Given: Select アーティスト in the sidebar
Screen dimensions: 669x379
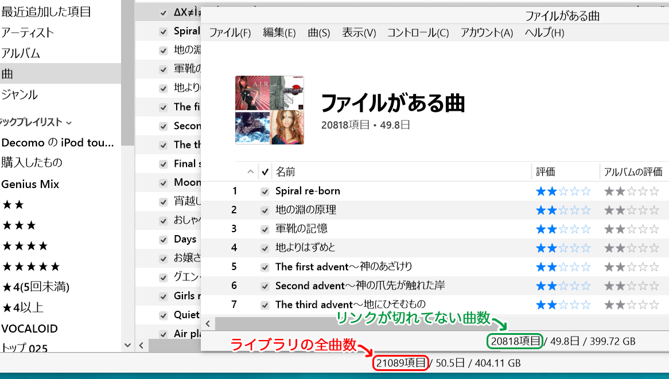Looking at the screenshot, I should pos(28,33).
